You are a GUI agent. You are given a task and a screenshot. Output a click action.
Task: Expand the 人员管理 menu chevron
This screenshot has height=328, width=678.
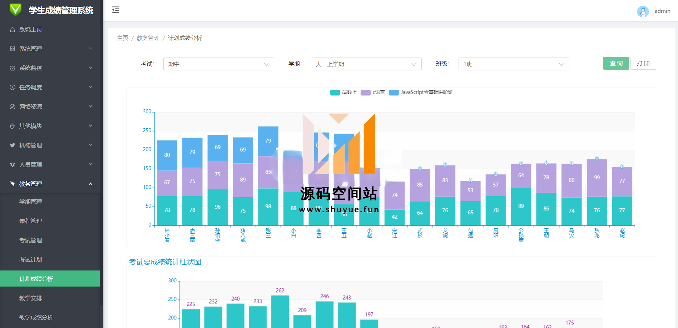click(90, 164)
